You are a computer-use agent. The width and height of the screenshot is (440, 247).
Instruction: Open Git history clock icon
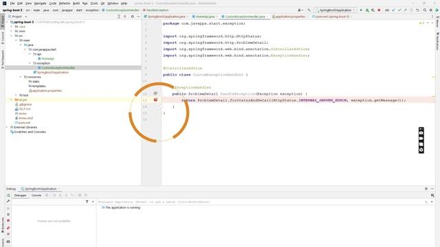[x=411, y=10]
